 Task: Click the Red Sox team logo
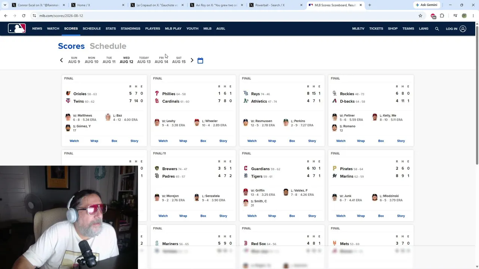coord(246,243)
